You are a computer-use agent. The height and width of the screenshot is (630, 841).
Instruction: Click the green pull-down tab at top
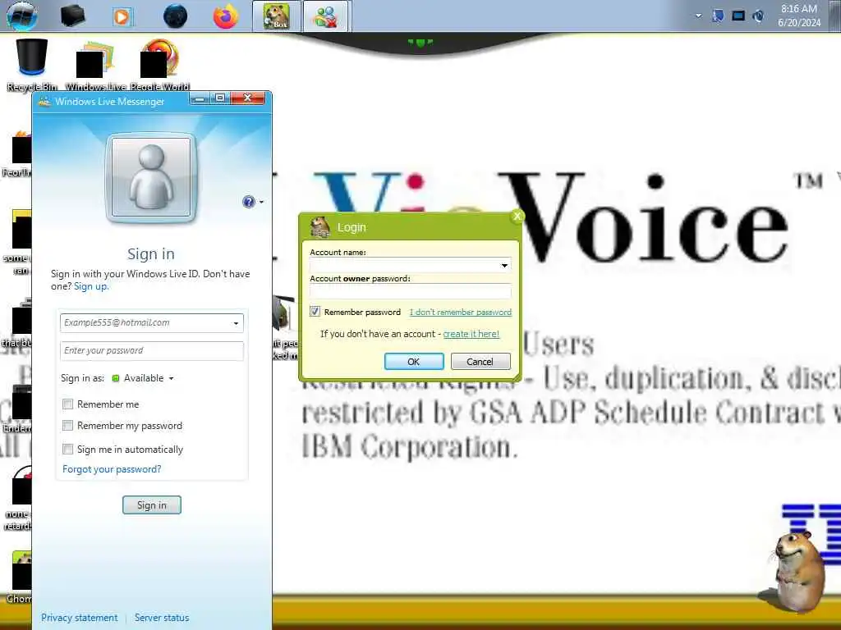tap(420, 42)
